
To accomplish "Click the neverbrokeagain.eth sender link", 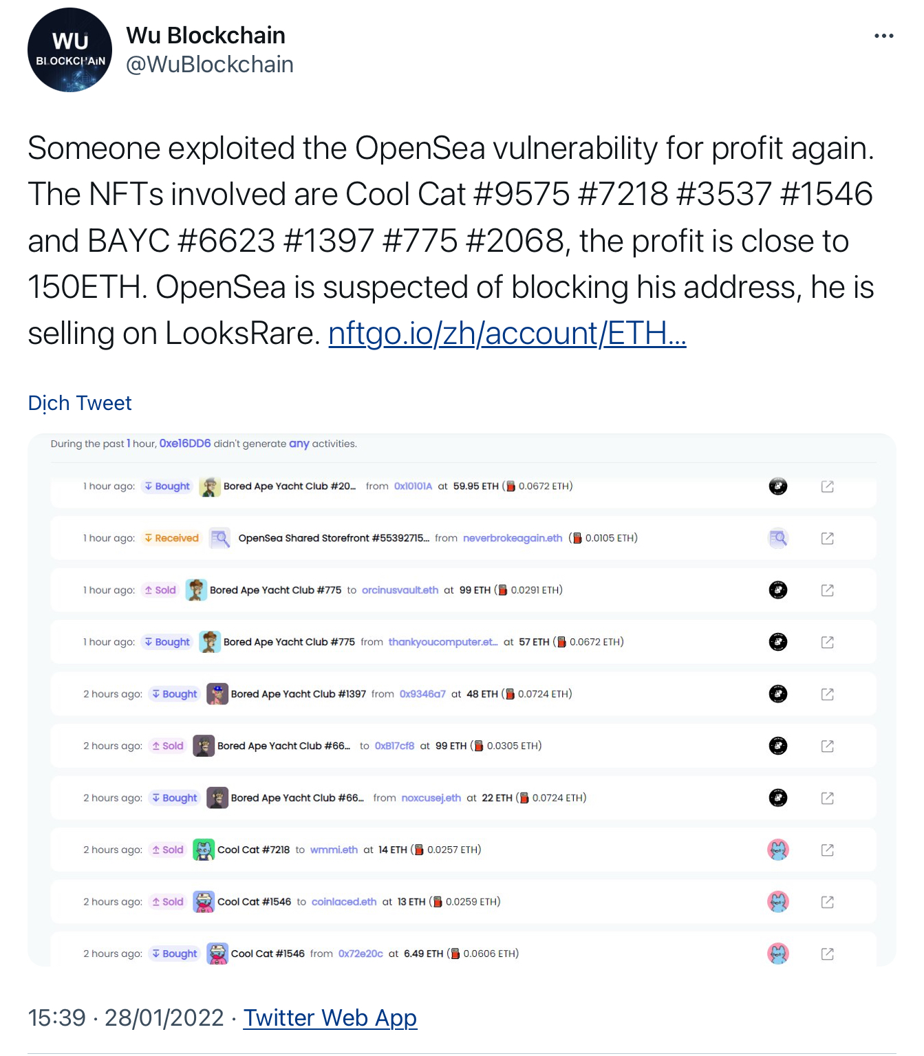I will [x=513, y=538].
